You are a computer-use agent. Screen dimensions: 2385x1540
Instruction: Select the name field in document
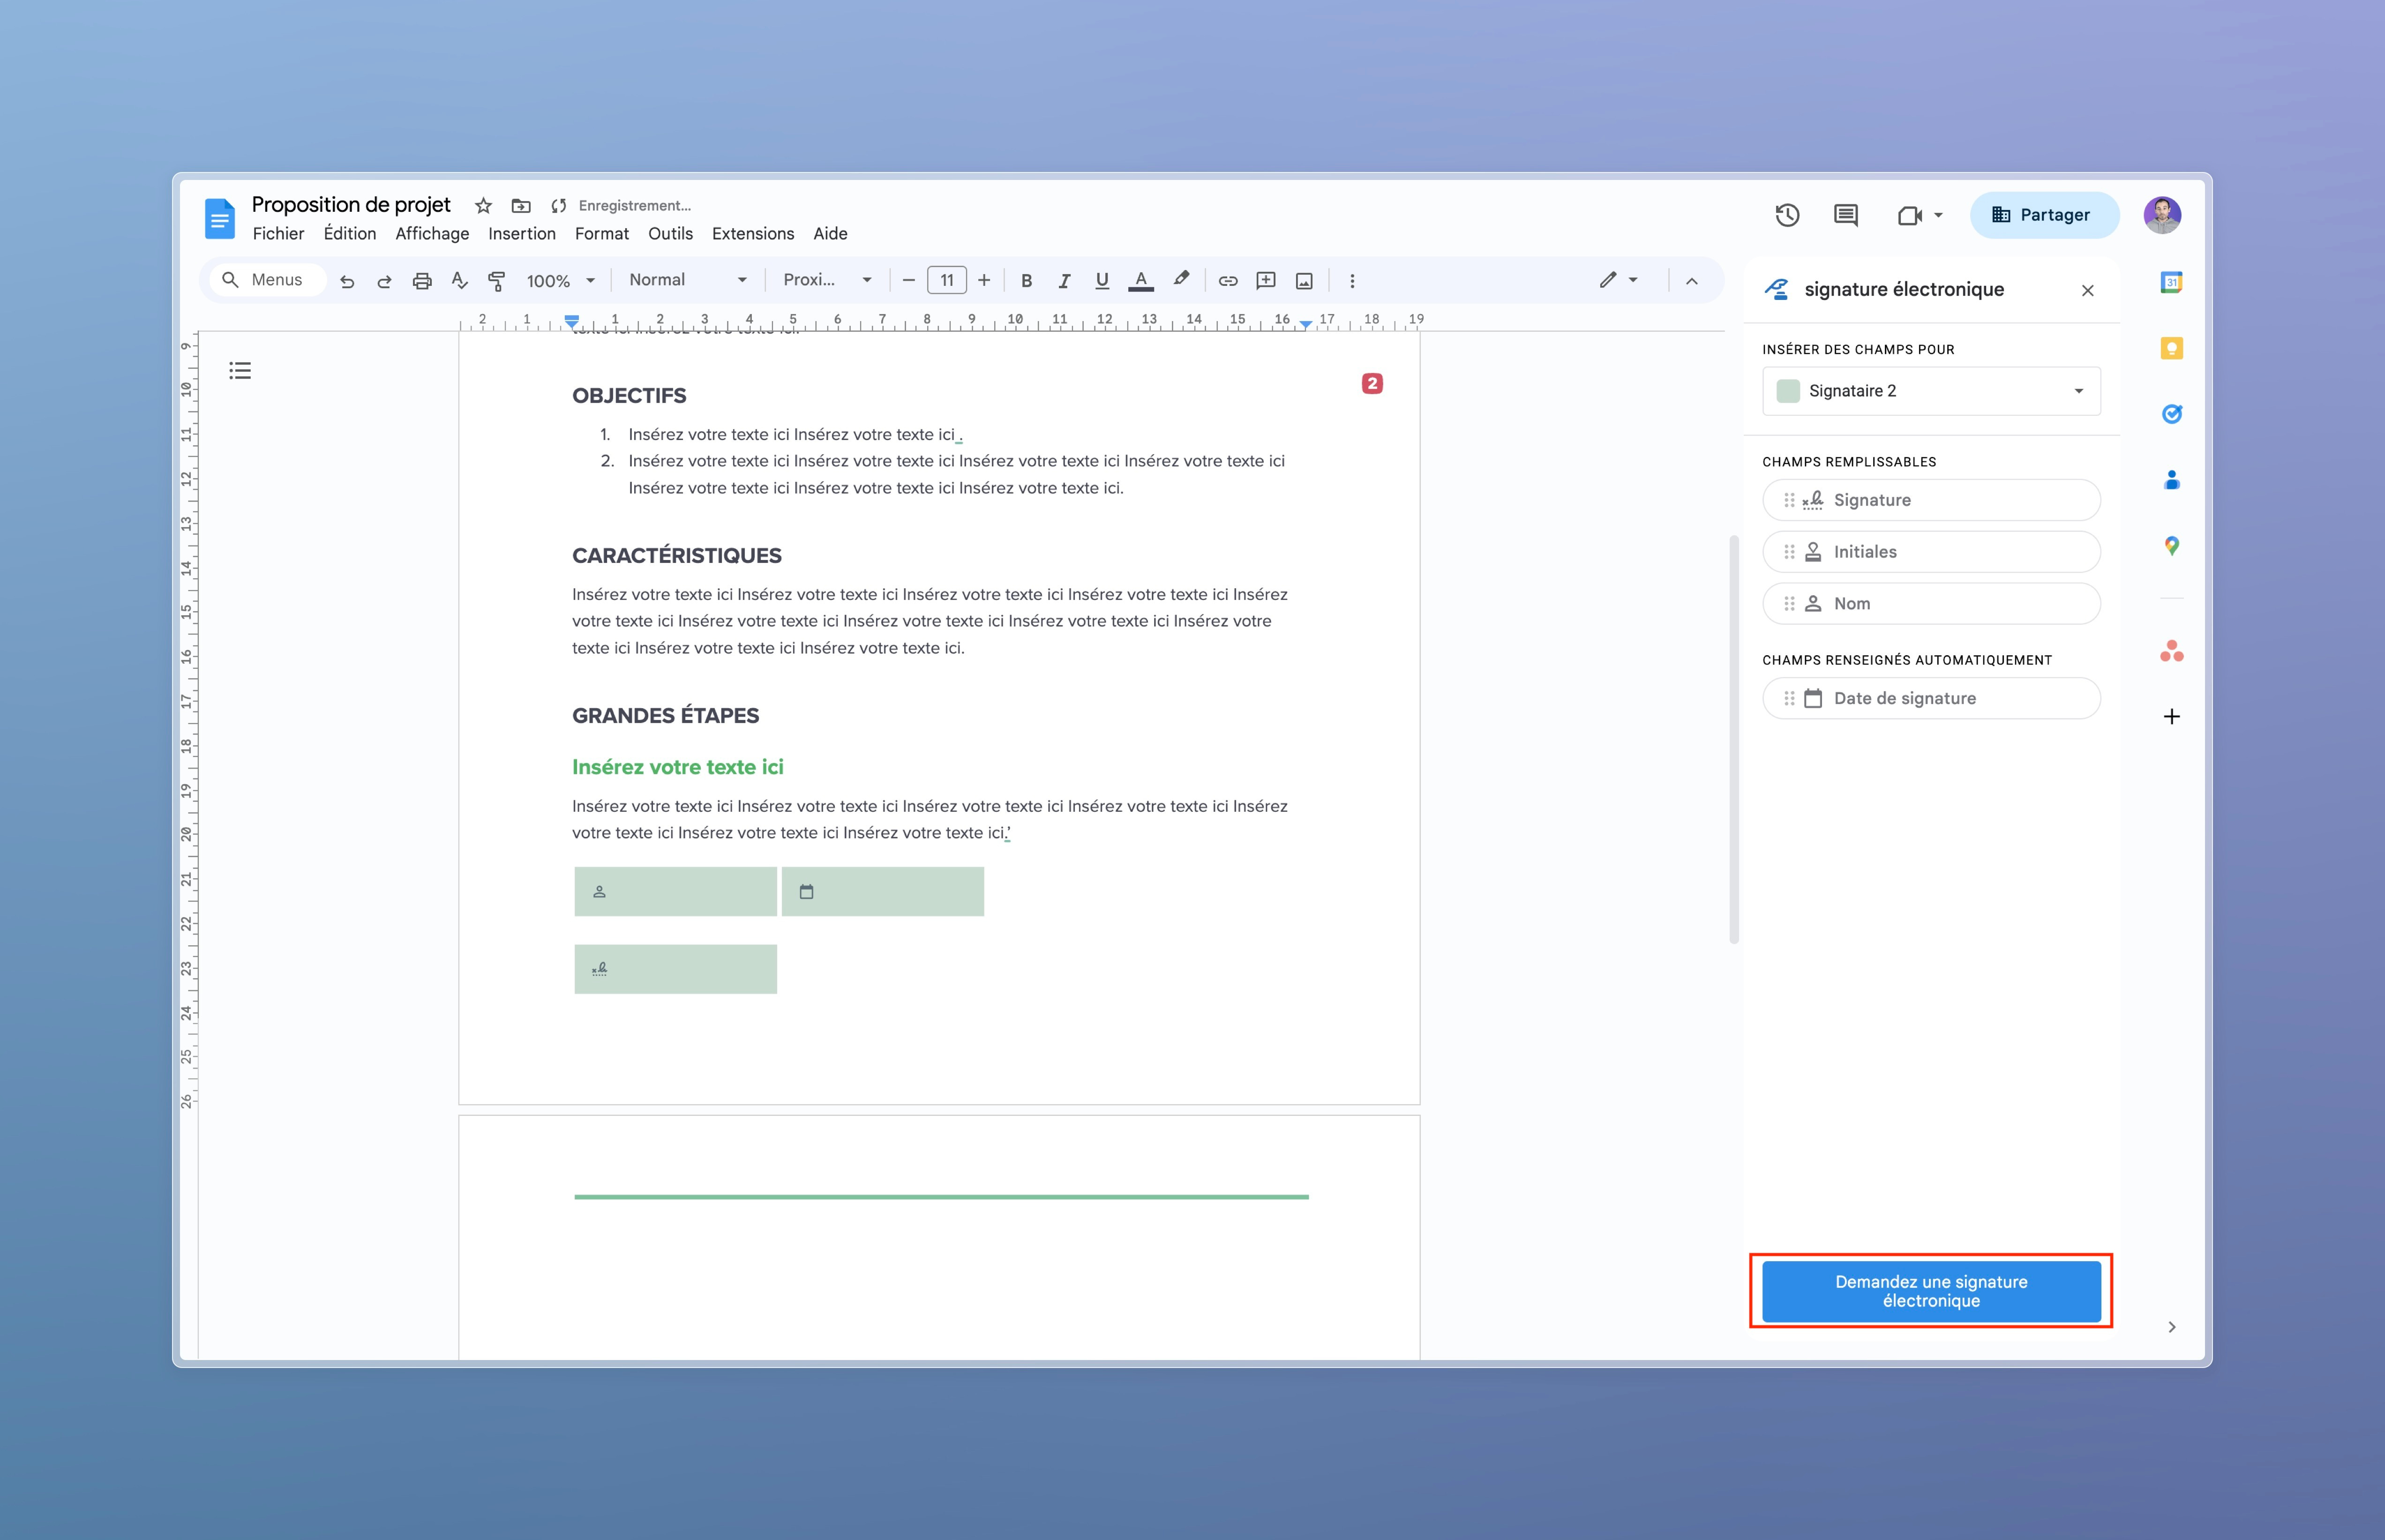click(x=675, y=891)
